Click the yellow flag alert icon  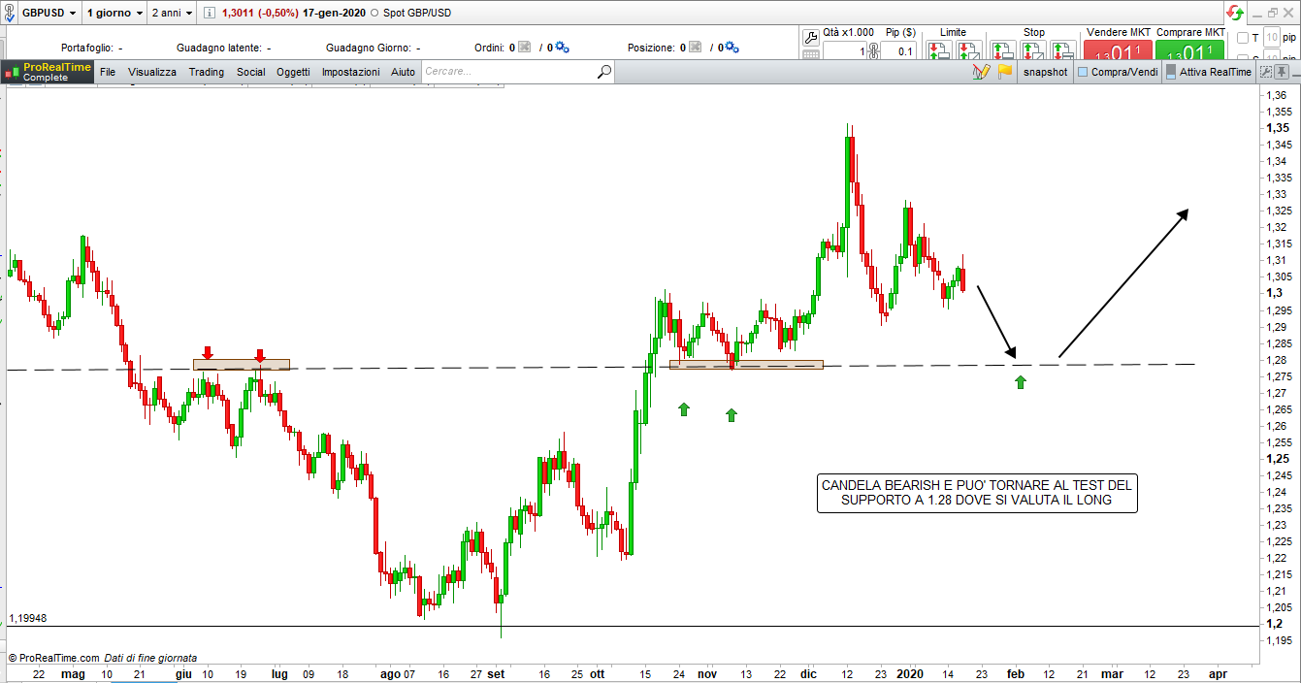pos(1005,72)
